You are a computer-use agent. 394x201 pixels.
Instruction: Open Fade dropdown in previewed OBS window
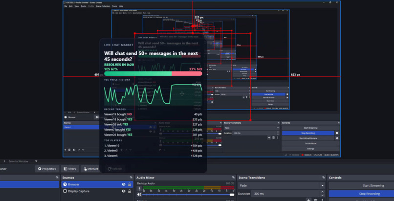click(x=252, y=128)
